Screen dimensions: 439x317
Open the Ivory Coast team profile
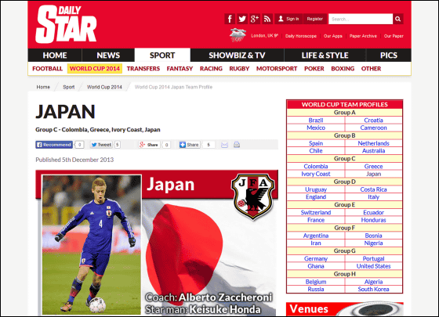316,174
